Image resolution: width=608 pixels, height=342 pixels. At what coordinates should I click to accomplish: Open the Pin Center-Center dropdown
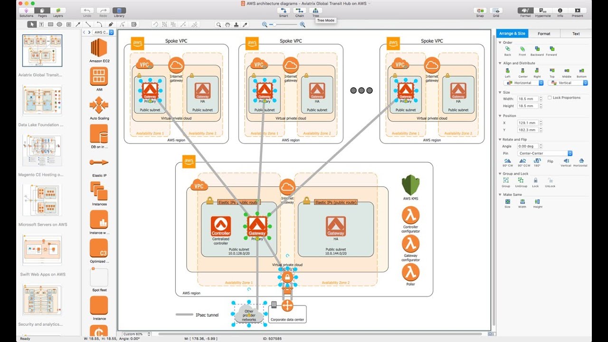coord(545,153)
